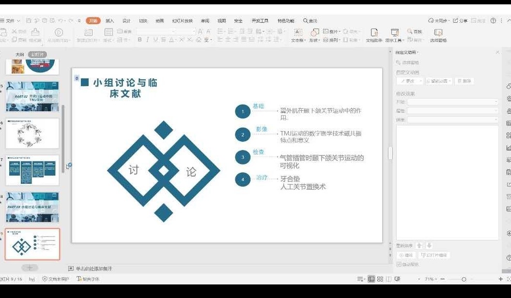
Task: Start slideshow from current slide icon
Action: (397, 279)
